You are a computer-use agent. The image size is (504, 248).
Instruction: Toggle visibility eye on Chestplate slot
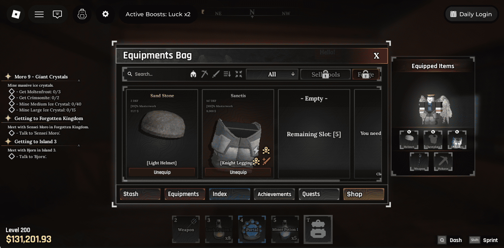(433, 132)
